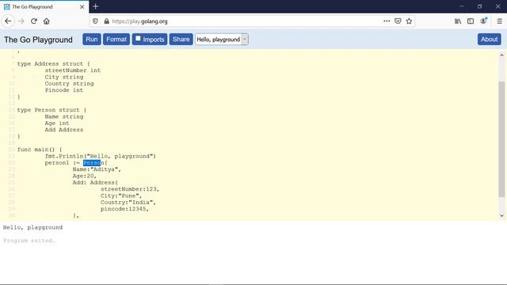Open the Library icon in toolbar
The image size is (507, 285).
[x=458, y=21]
